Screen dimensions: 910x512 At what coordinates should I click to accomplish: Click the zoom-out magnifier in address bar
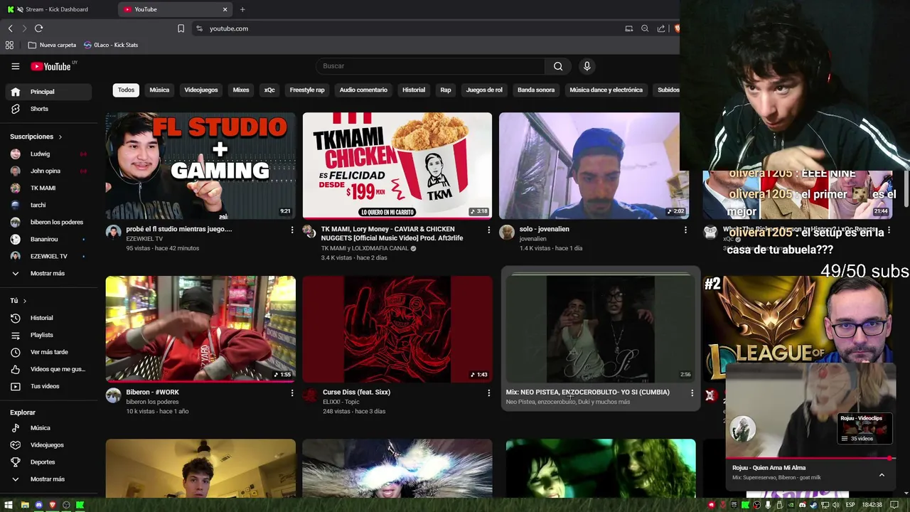(x=645, y=28)
